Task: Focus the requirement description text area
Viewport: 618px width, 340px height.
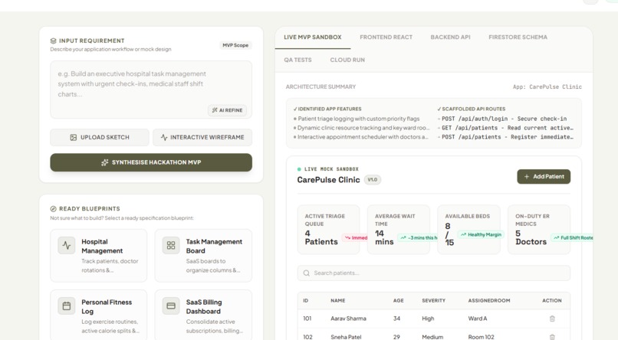Action: click(x=151, y=90)
